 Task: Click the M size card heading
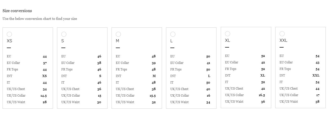coord(117,41)
